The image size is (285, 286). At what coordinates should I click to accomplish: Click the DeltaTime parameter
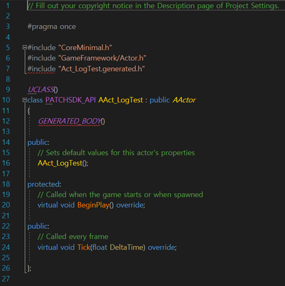point(126,247)
